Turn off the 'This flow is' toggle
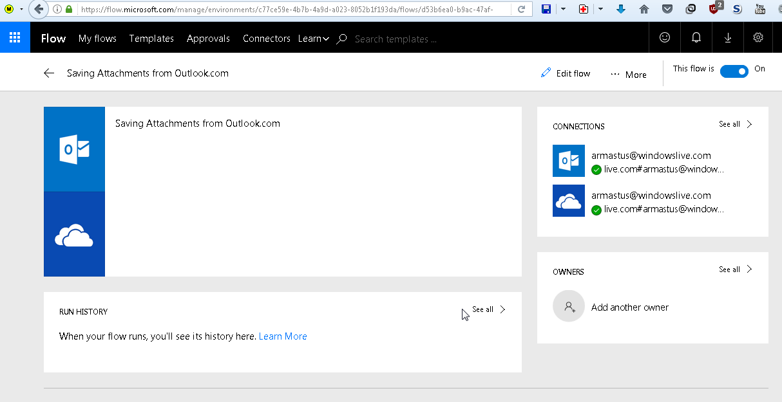The image size is (782, 402). (734, 71)
